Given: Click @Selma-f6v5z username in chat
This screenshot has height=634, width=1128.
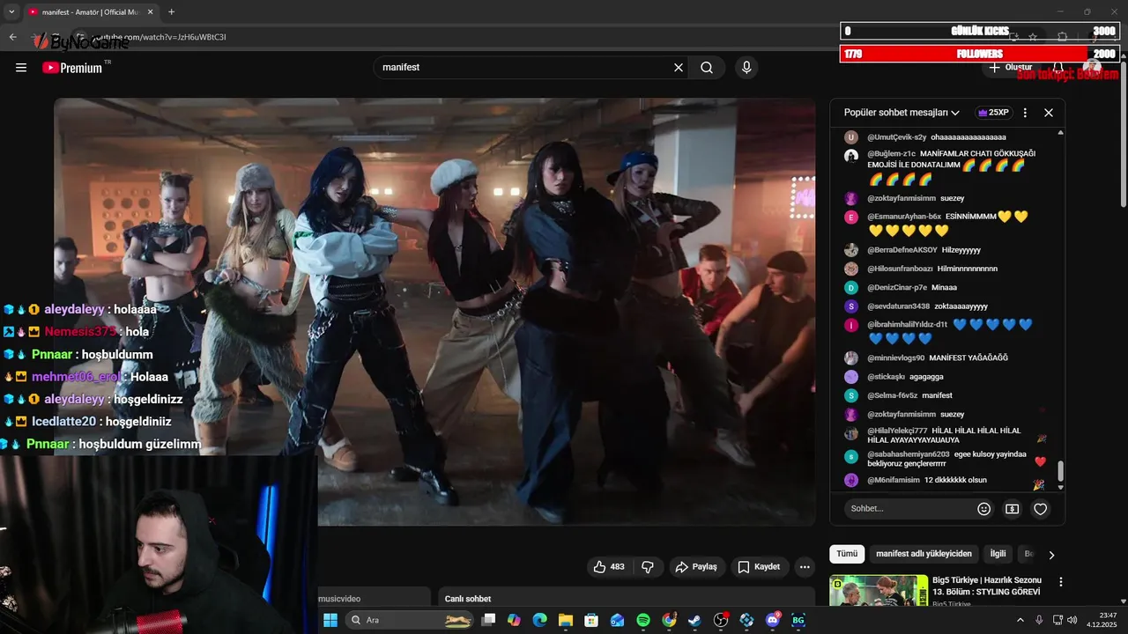Looking at the screenshot, I should click(x=892, y=395).
